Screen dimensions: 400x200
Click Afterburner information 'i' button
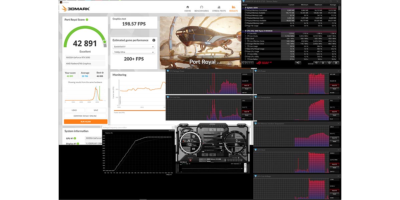[x=220, y=130]
